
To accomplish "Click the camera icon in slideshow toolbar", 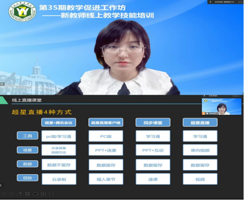I will 35,194.
